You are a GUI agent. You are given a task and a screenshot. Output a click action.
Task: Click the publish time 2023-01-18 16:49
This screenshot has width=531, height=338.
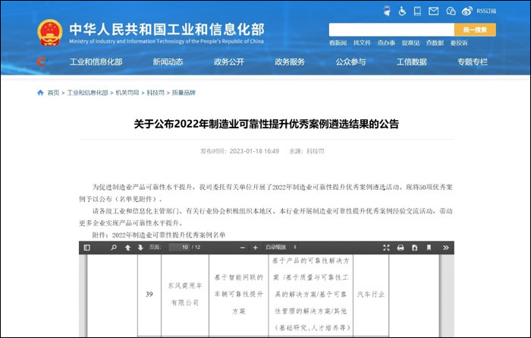[254, 151]
